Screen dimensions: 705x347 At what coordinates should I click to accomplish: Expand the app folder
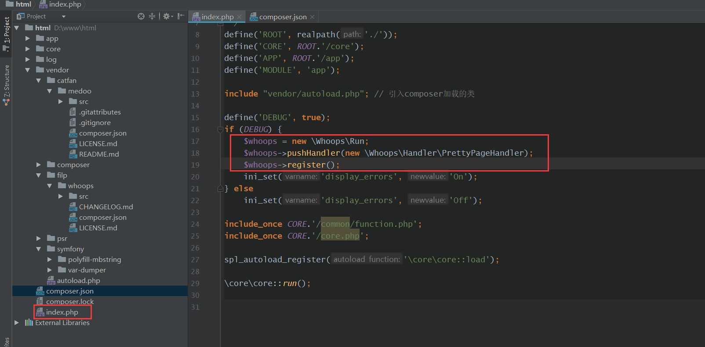[28, 38]
